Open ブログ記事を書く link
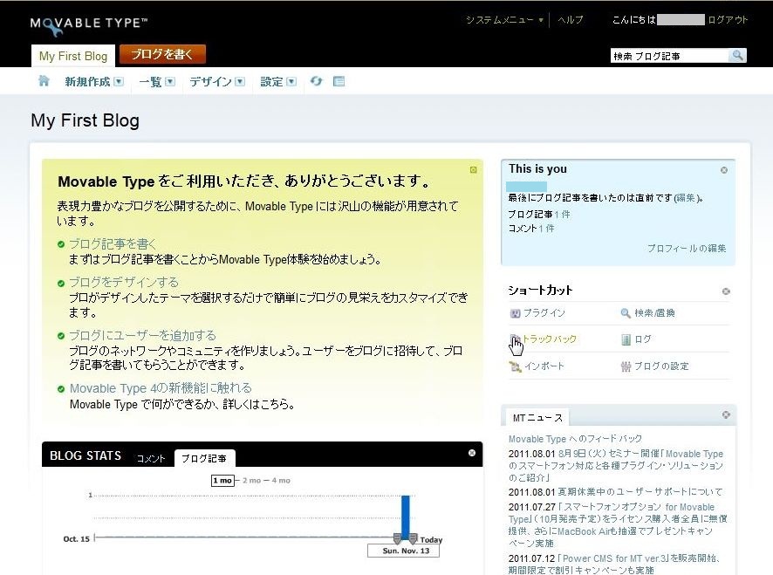The image size is (773, 575). coord(113,243)
